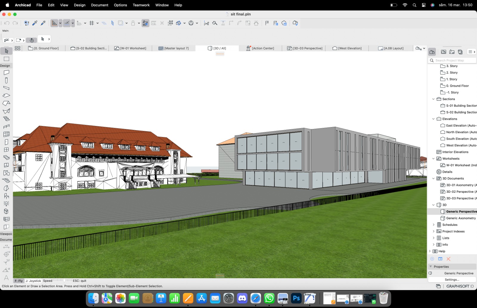Click the Undo arrow
The image size is (477, 308).
[7, 23]
